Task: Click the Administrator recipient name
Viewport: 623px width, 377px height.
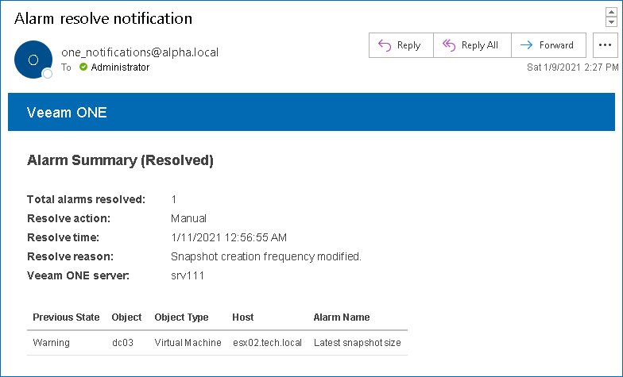Action: point(120,67)
